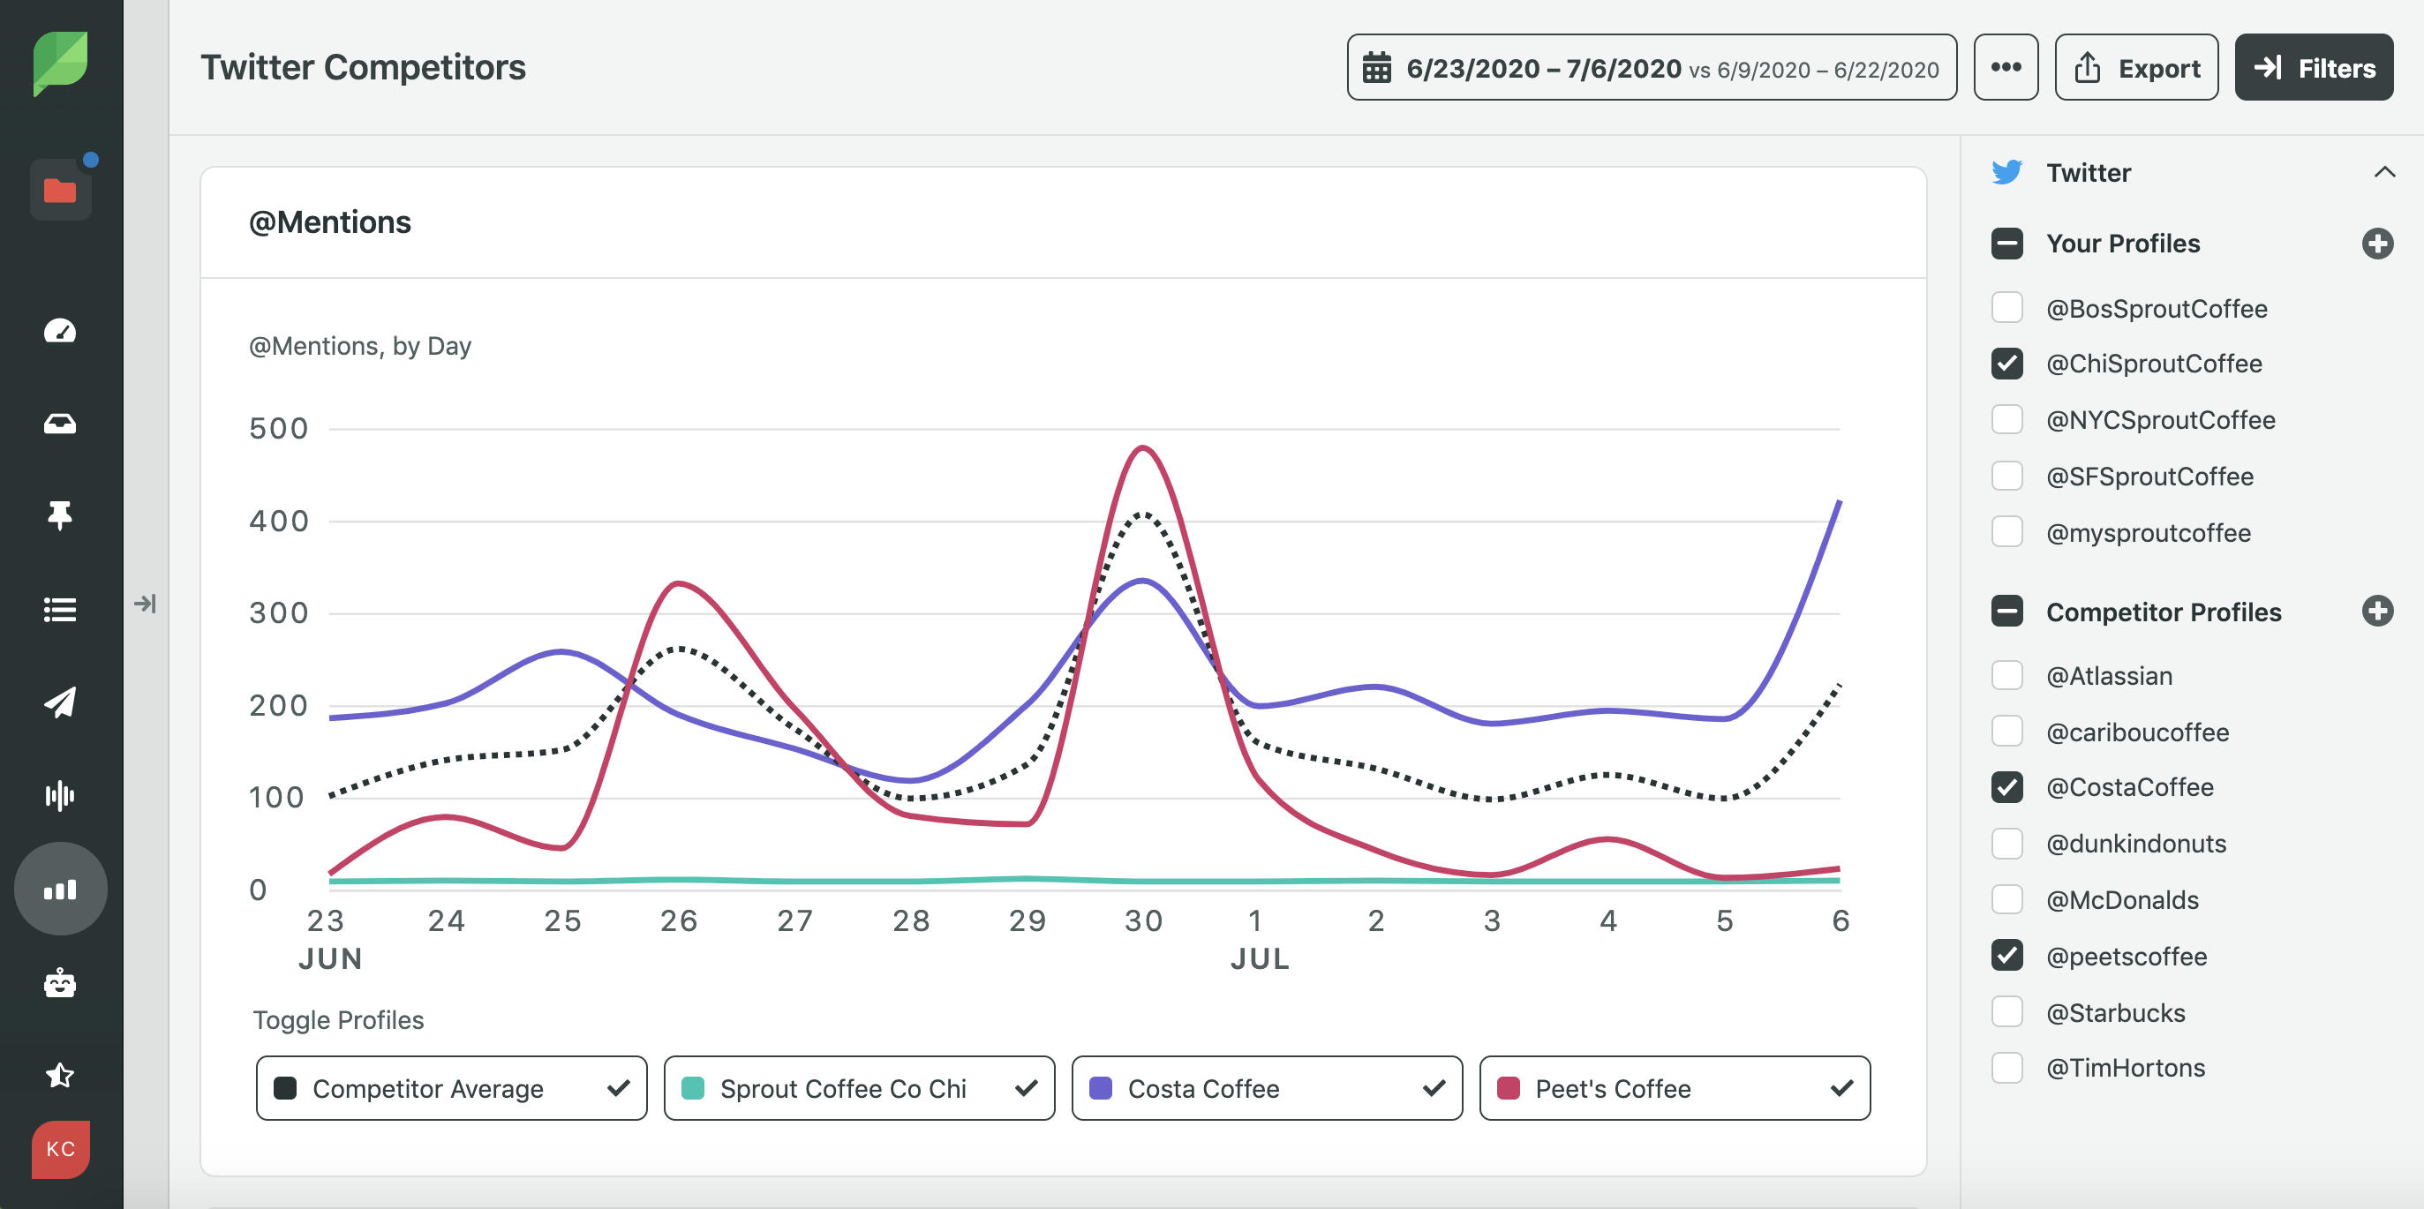
Task: Check the @mysproutcoffee checkbox
Action: [2006, 532]
